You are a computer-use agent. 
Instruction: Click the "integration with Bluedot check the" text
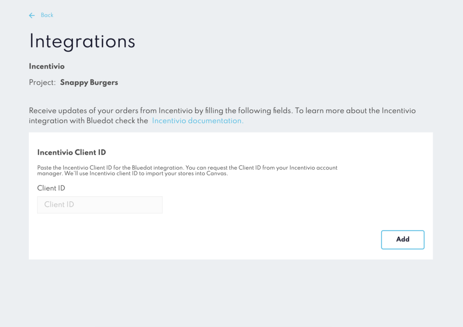89,121
